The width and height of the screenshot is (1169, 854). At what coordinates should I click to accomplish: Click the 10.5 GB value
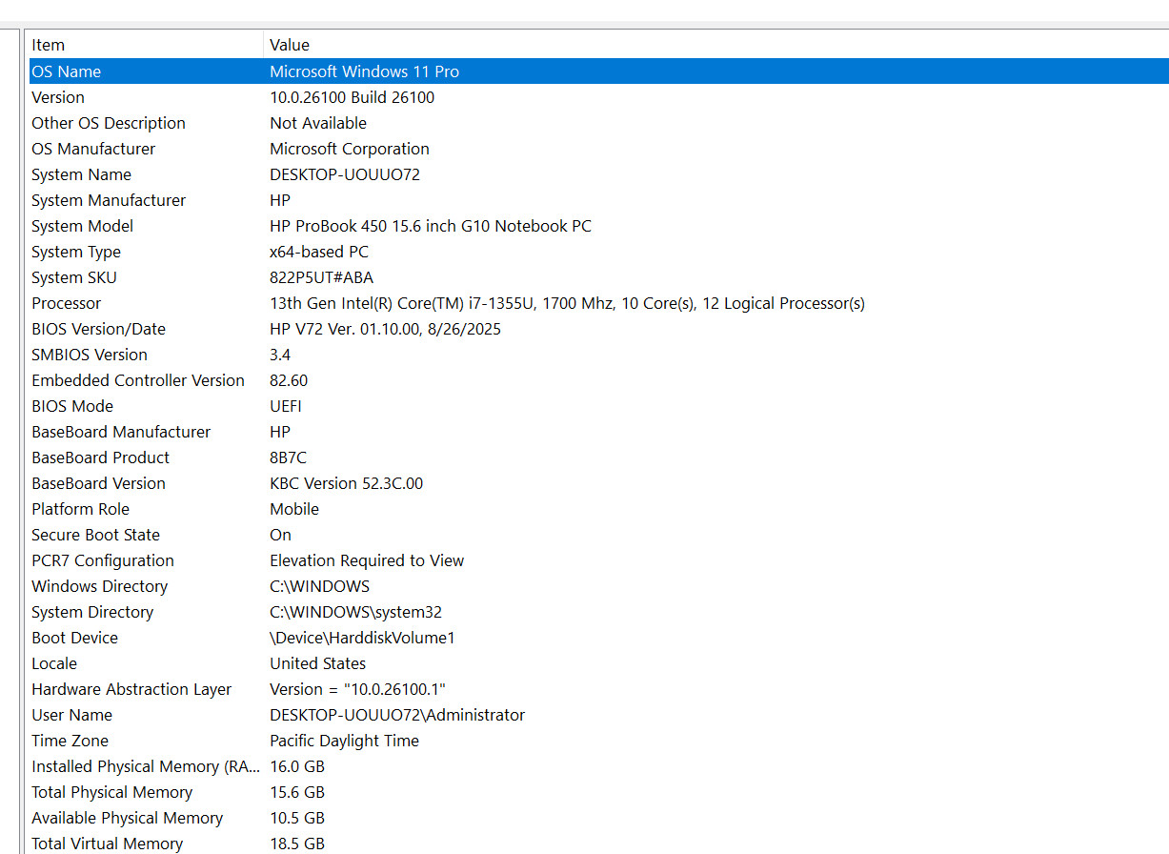(x=297, y=818)
